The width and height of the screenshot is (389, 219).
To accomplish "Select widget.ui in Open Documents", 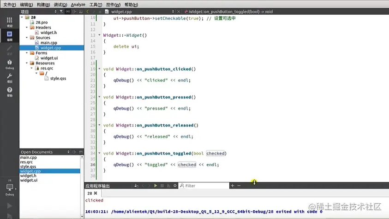I will coord(29,180).
